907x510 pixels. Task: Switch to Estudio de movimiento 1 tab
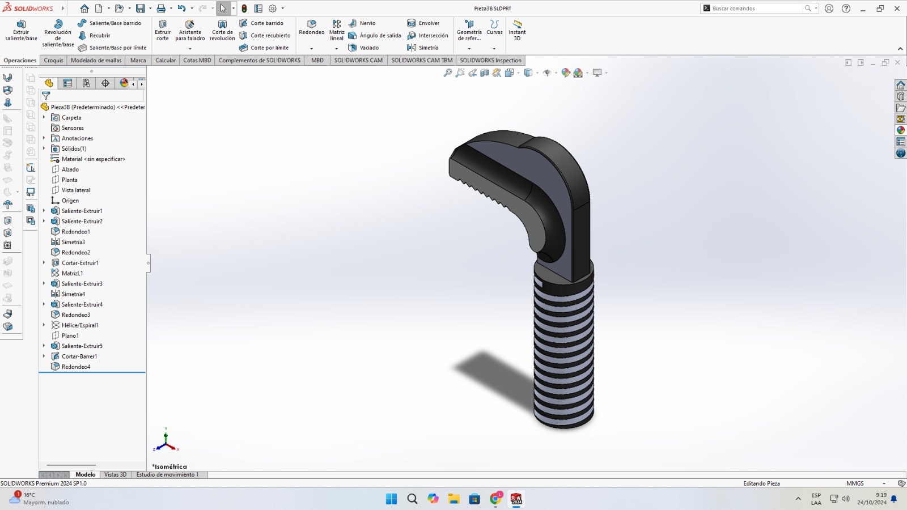tap(167, 475)
